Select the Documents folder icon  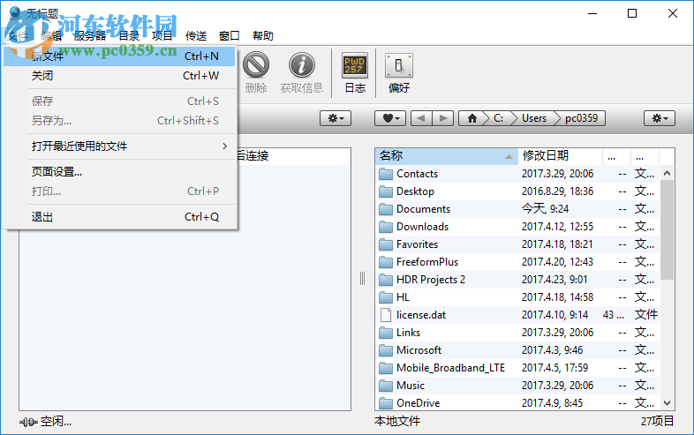coord(386,209)
